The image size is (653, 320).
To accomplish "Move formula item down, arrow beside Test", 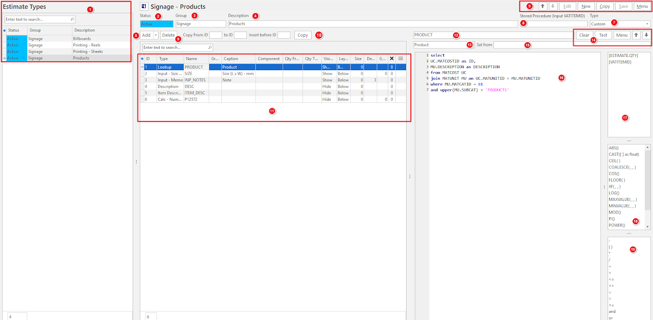I will pos(646,35).
